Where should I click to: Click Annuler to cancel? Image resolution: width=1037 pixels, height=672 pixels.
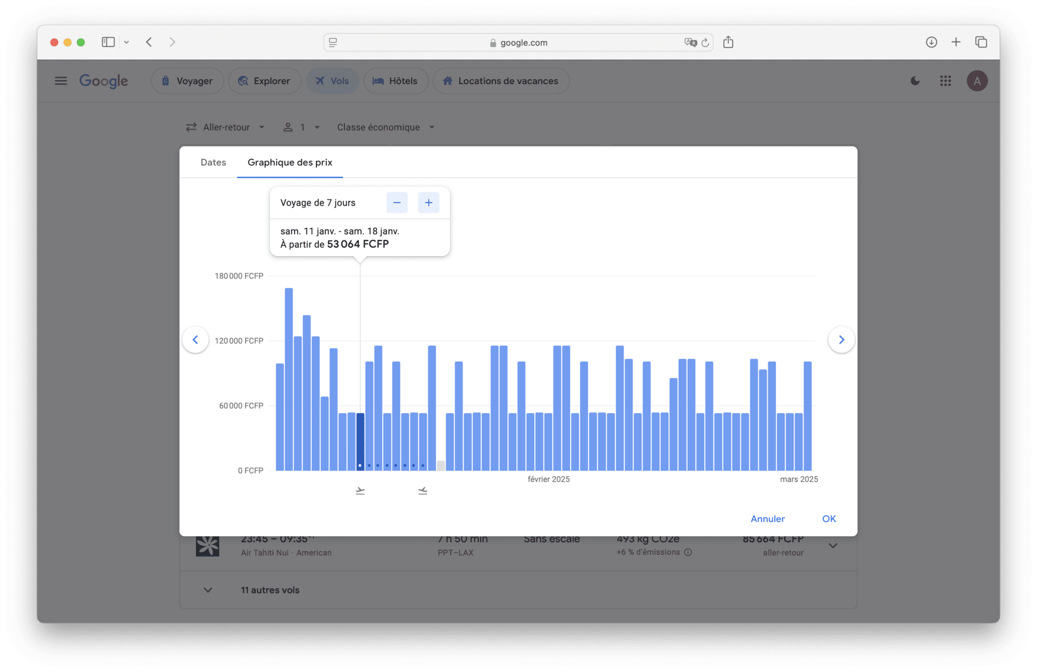[768, 519]
